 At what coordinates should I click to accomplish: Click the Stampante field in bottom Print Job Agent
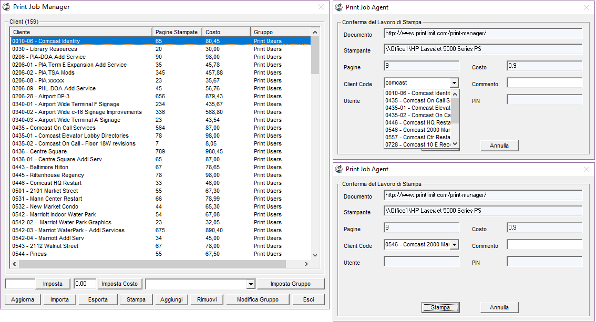482,211
